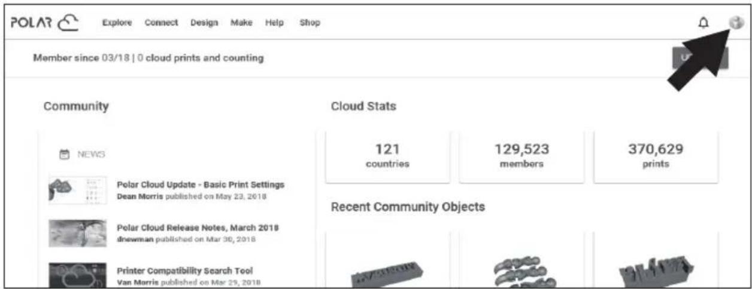Open Polar Cloud Update - Basic Print Settings

click(201, 185)
